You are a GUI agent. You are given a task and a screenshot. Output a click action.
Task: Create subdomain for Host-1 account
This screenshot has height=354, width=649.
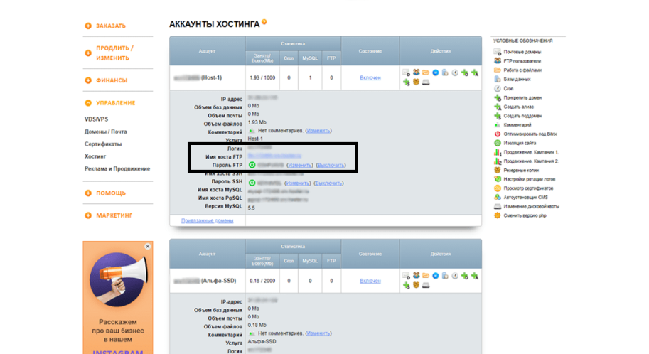coord(406,82)
